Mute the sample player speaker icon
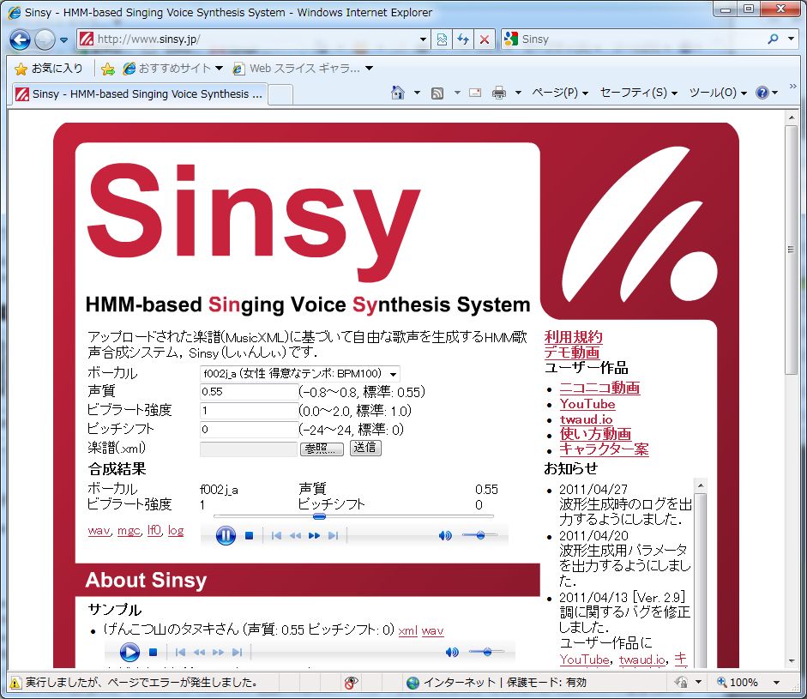Screen dimensions: 807x699 click(x=452, y=652)
